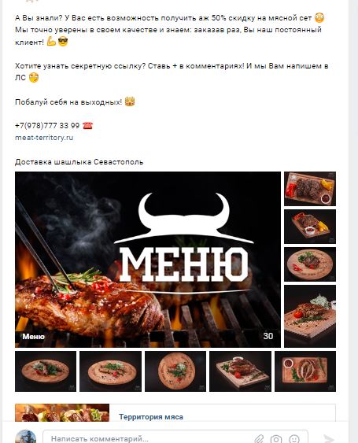
Task: Open fourth right-side thumbnail of steak on board
Action: click(x=310, y=316)
